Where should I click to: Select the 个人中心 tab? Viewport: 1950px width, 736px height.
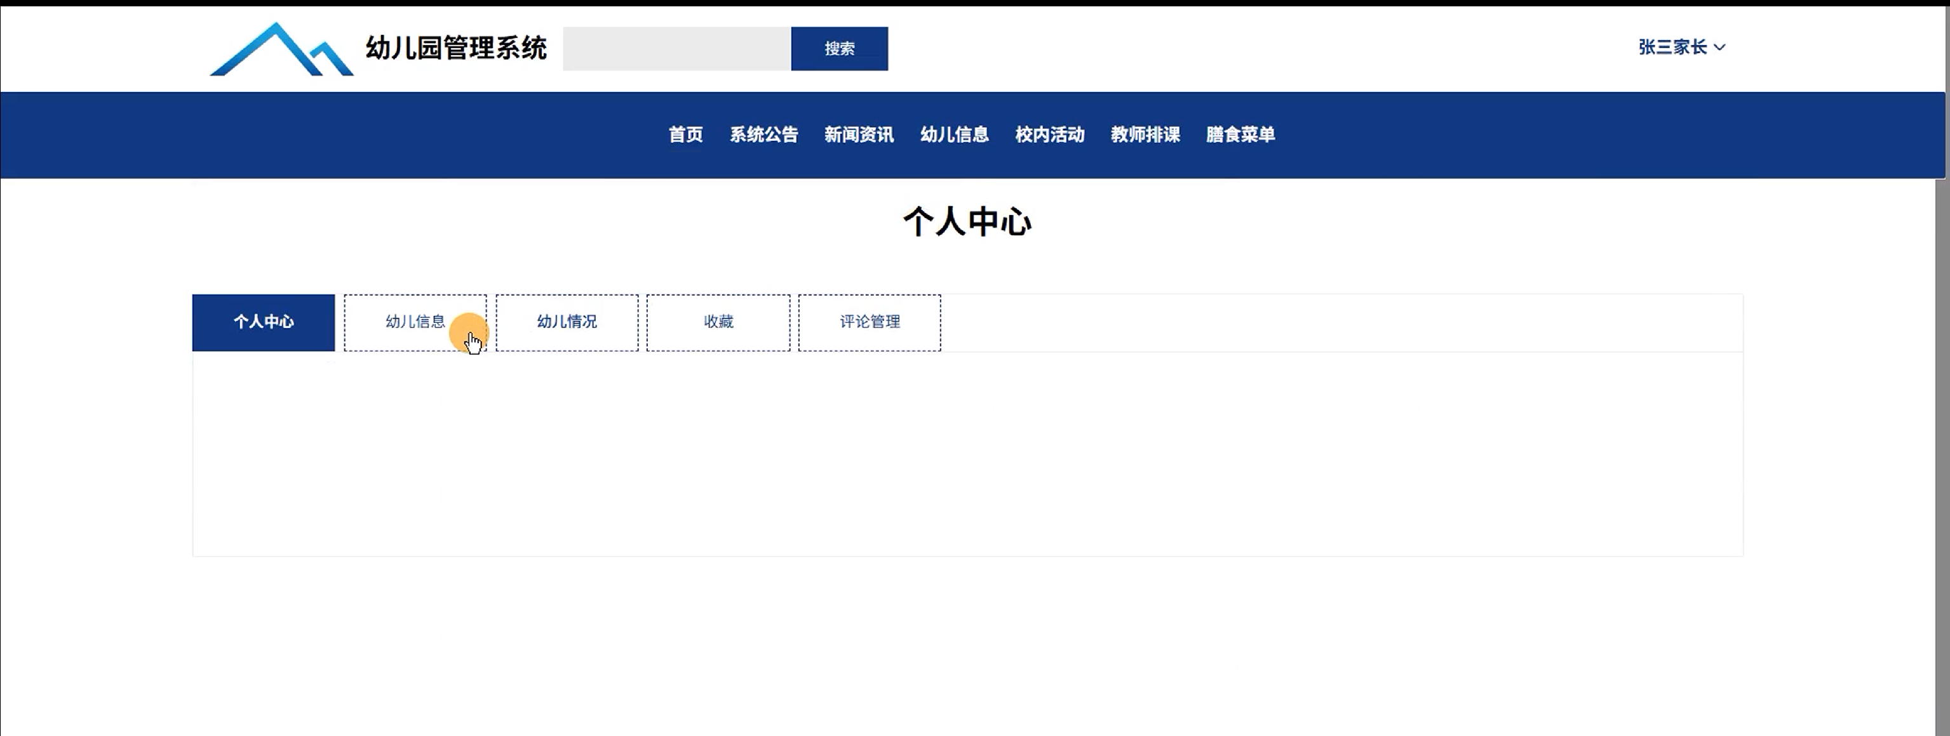click(264, 322)
